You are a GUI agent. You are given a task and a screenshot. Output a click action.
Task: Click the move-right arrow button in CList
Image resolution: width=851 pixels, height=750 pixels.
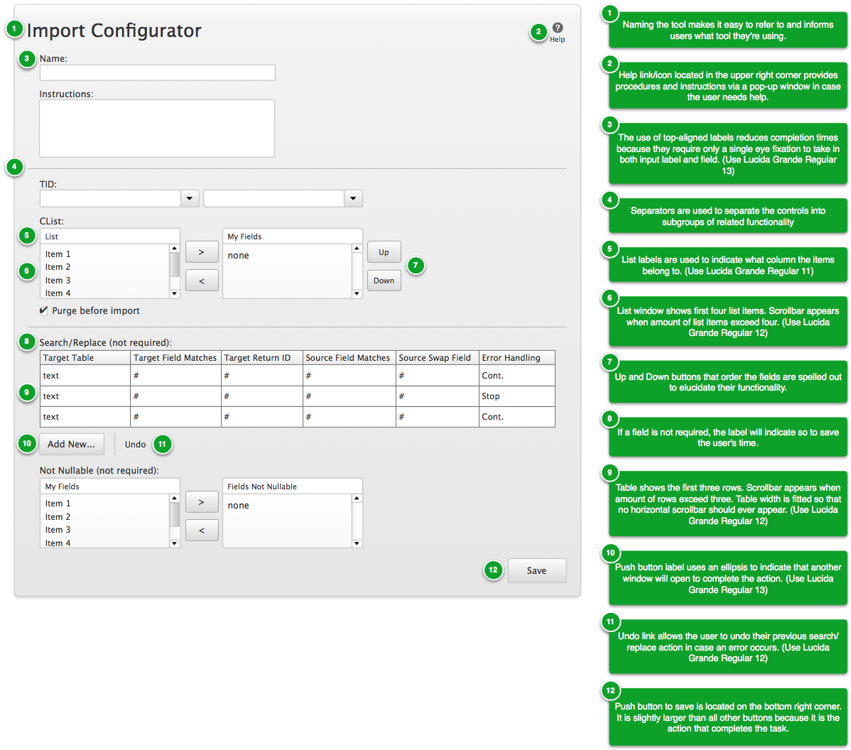coord(202,252)
